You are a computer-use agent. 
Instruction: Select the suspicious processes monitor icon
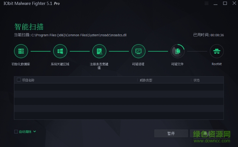pyautogui.click(x=138, y=51)
